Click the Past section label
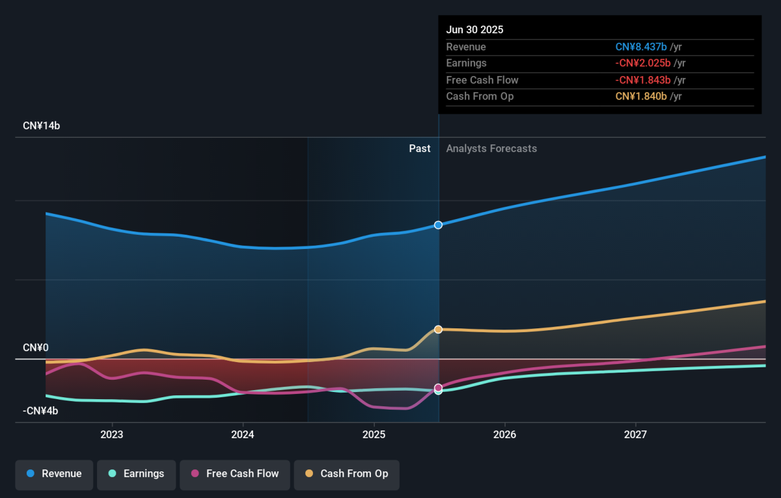 click(419, 149)
